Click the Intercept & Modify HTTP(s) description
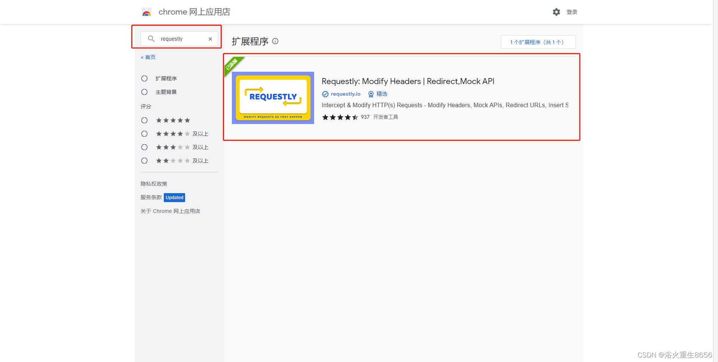This screenshot has height=362, width=718. pos(445,105)
